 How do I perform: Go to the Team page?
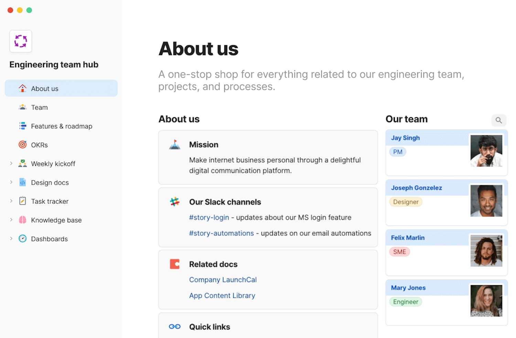coord(39,107)
